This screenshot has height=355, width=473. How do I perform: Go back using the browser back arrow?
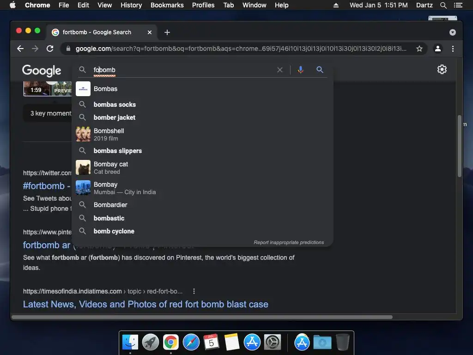20,49
